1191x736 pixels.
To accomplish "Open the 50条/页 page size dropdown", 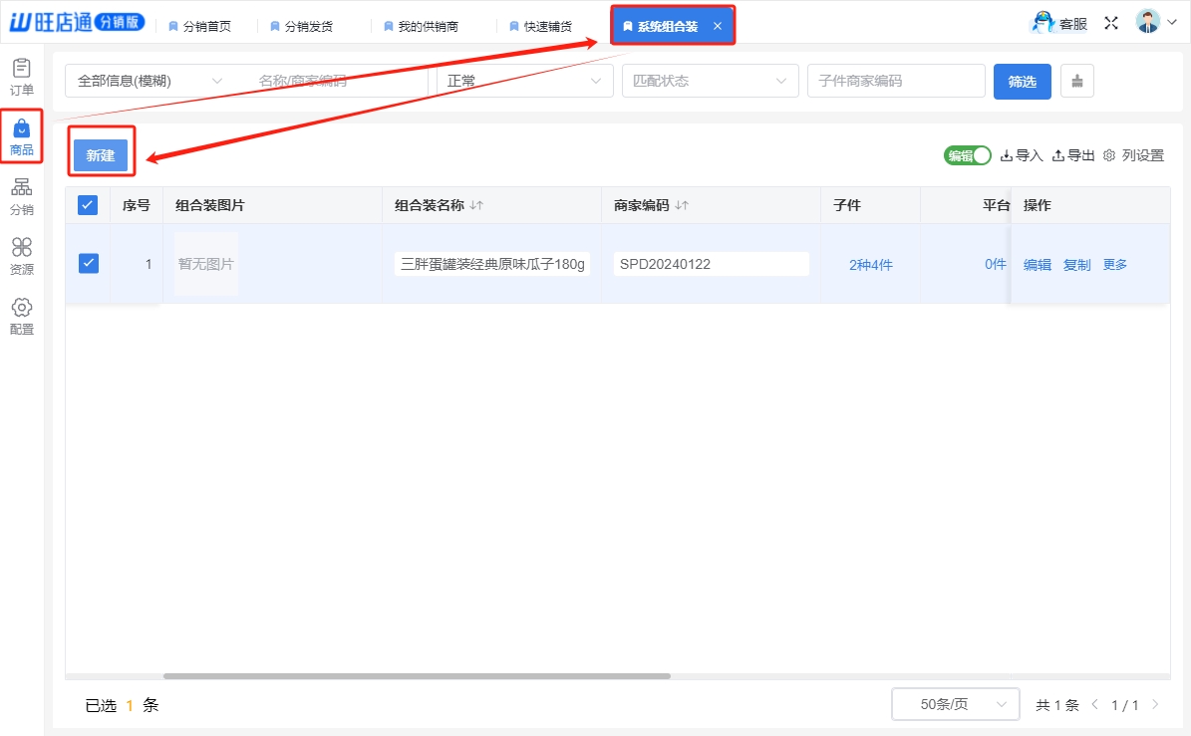I will 955,704.
